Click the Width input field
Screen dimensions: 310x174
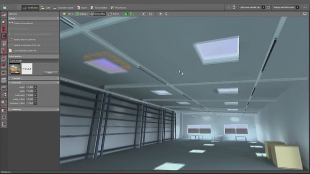(x=30, y=91)
